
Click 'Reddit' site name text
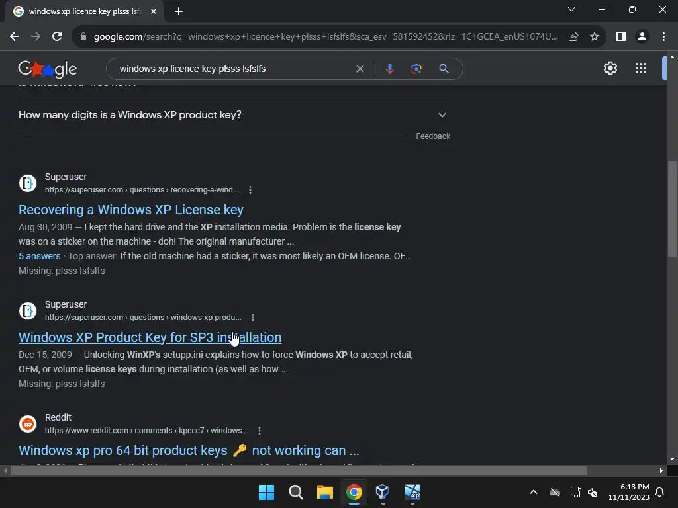[58, 417]
